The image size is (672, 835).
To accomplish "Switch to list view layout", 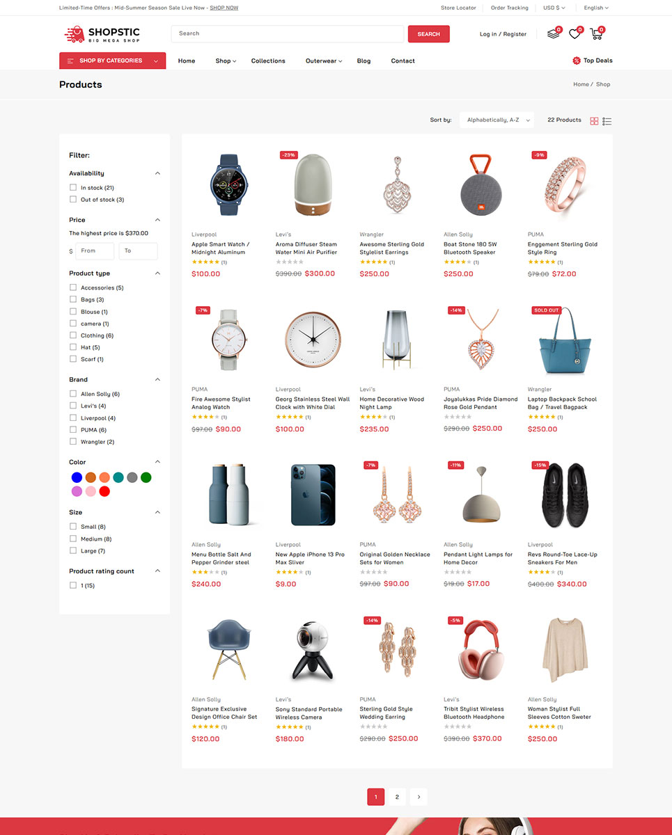I will pos(607,121).
